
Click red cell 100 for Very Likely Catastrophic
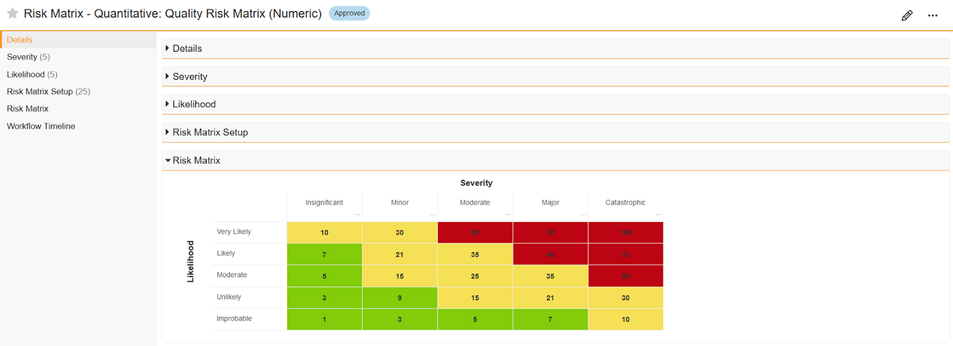(x=625, y=232)
